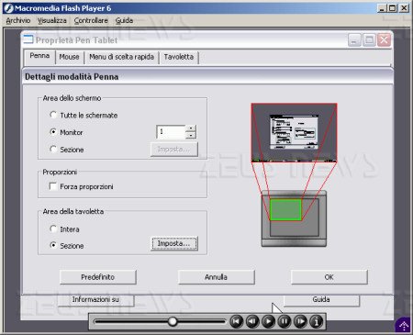Switch to Menu di scelta rapida tab

(121, 57)
